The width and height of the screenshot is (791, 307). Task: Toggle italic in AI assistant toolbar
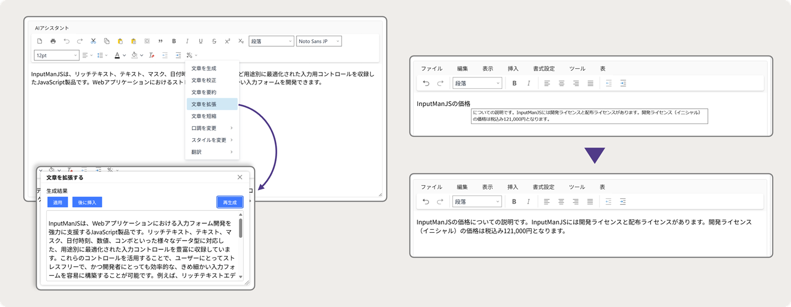(x=187, y=41)
